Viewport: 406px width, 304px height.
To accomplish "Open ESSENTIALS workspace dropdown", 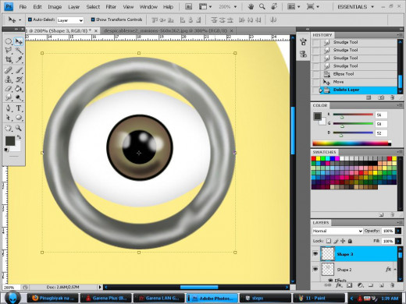I will [355, 7].
